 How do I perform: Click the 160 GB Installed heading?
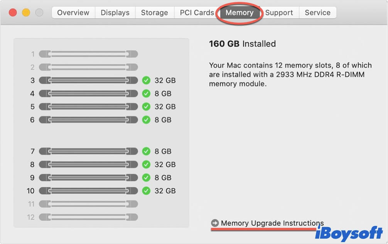[x=242, y=44]
